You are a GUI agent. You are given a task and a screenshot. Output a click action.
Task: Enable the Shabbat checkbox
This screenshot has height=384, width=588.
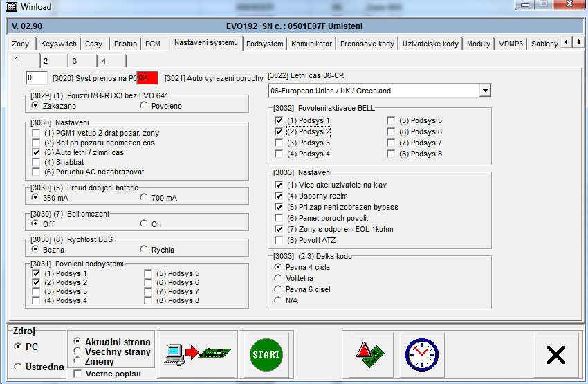(36, 162)
